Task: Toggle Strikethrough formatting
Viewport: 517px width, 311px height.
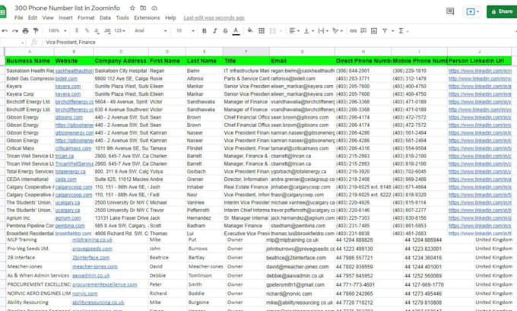Action: [225, 30]
